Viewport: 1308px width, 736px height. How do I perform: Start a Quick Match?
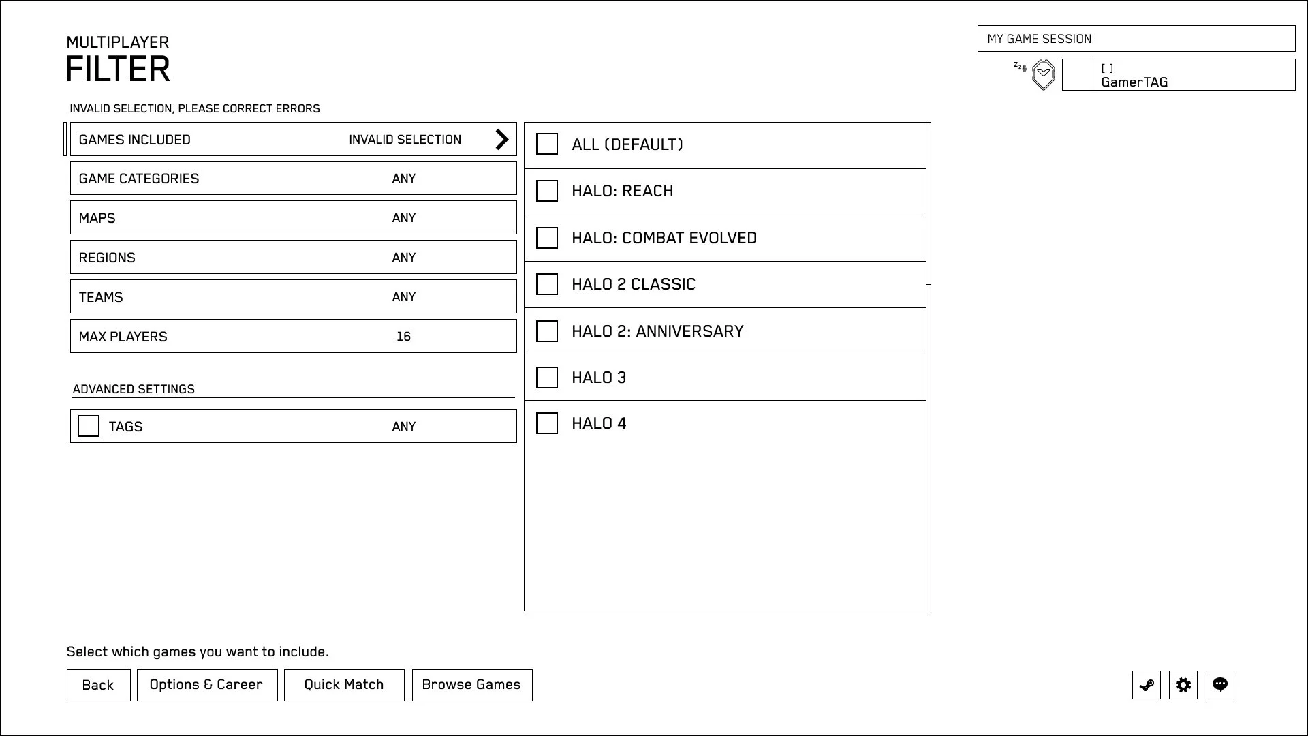(x=344, y=685)
